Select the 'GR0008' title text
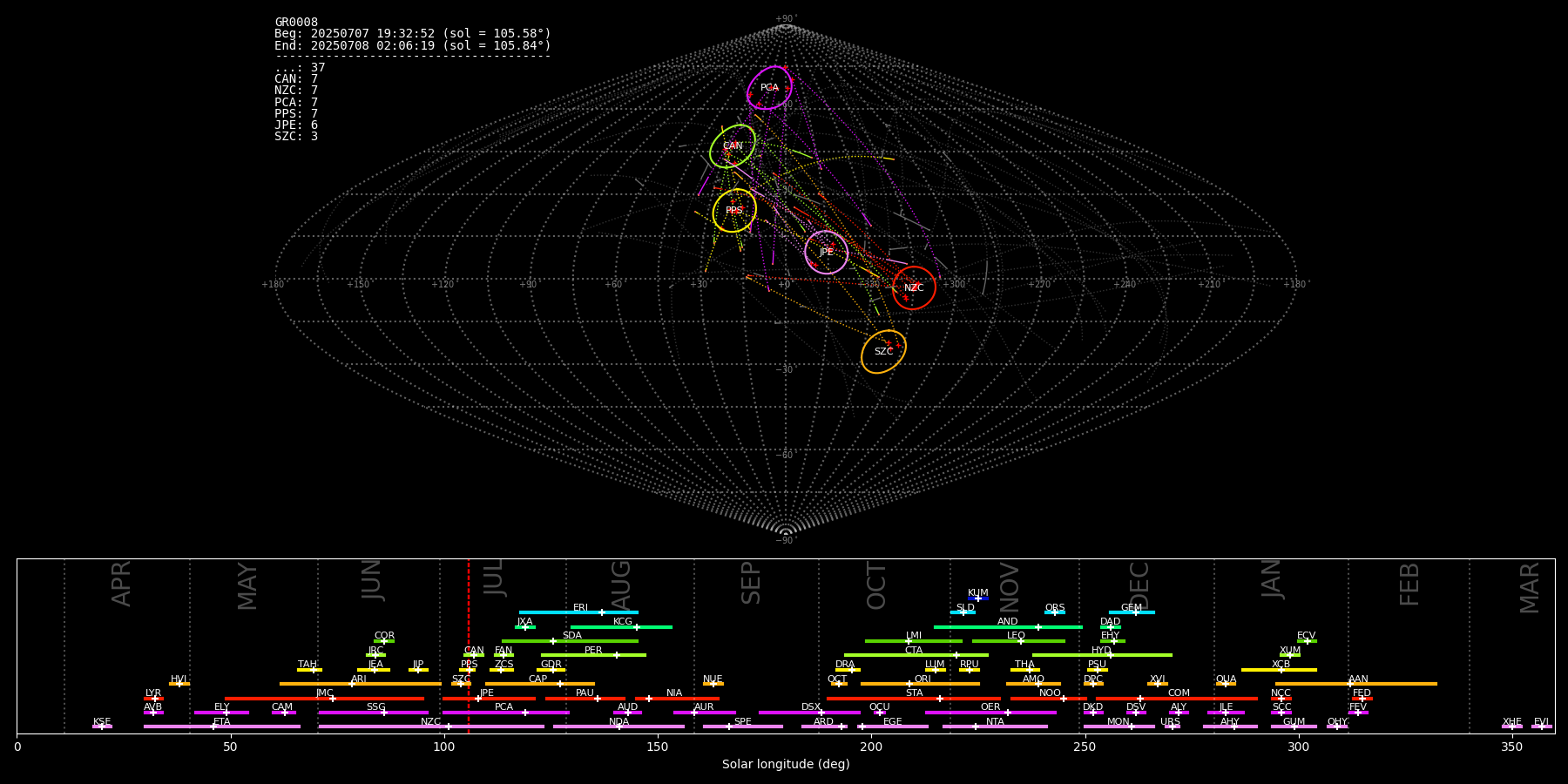The width and height of the screenshot is (1568, 784). (x=296, y=22)
